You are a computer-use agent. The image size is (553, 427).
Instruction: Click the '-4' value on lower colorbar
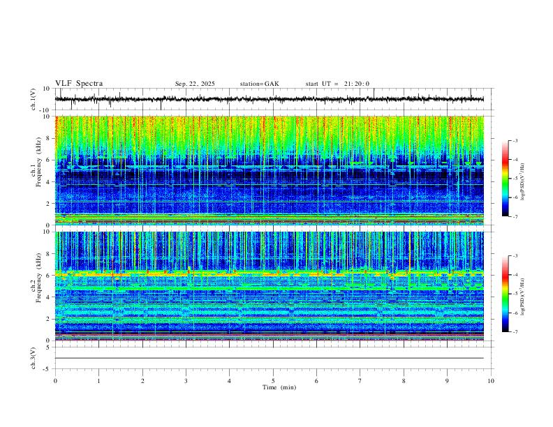pyautogui.click(x=515, y=275)
